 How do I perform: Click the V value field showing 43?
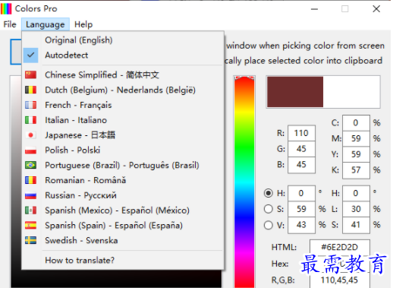click(x=301, y=225)
